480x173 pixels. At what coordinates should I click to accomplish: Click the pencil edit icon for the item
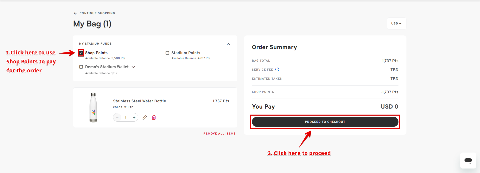click(x=145, y=117)
